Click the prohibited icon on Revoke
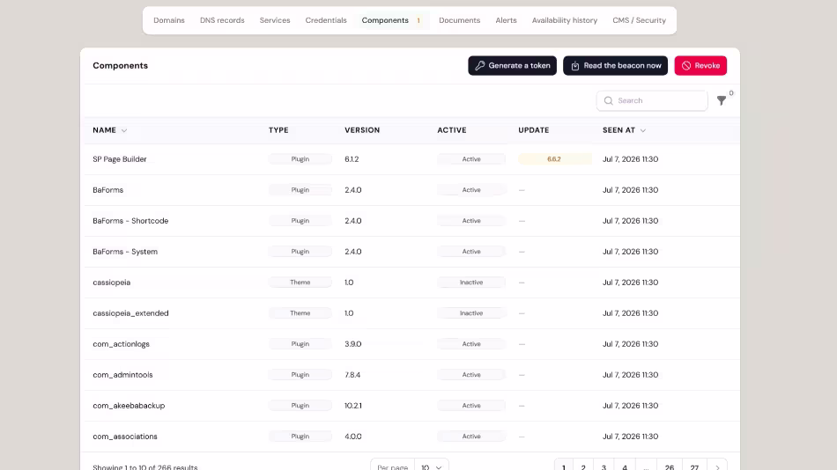The height and width of the screenshot is (470, 837). point(686,66)
